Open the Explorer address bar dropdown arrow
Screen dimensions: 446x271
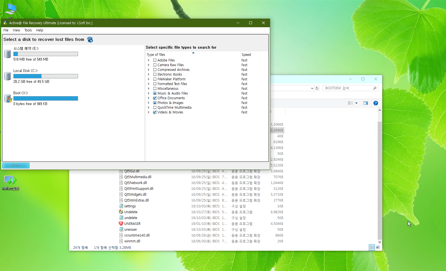(x=312, y=88)
